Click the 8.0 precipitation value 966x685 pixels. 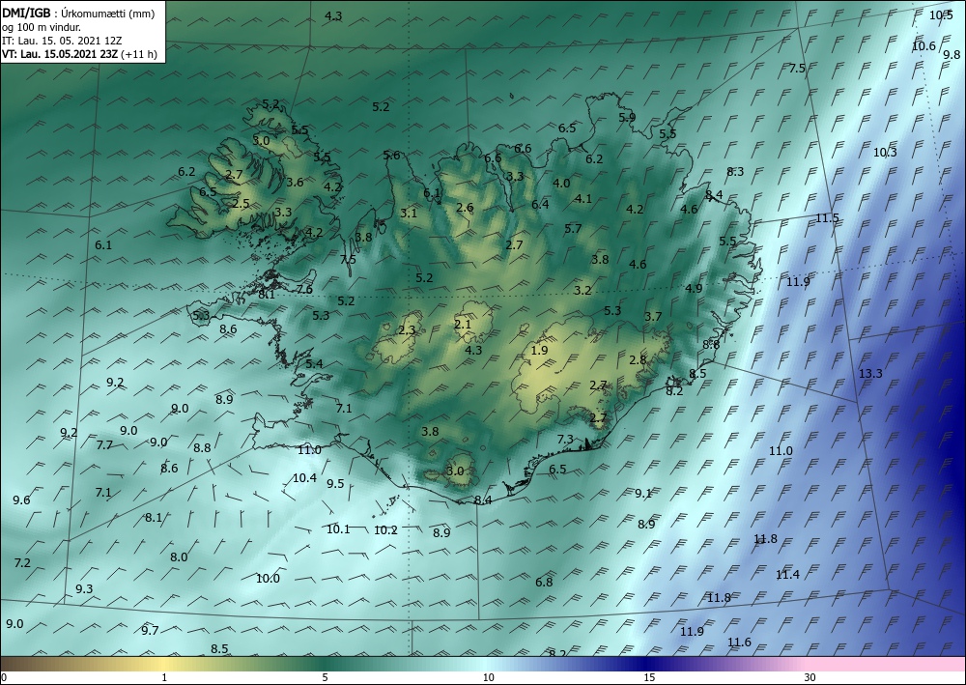pos(179,557)
